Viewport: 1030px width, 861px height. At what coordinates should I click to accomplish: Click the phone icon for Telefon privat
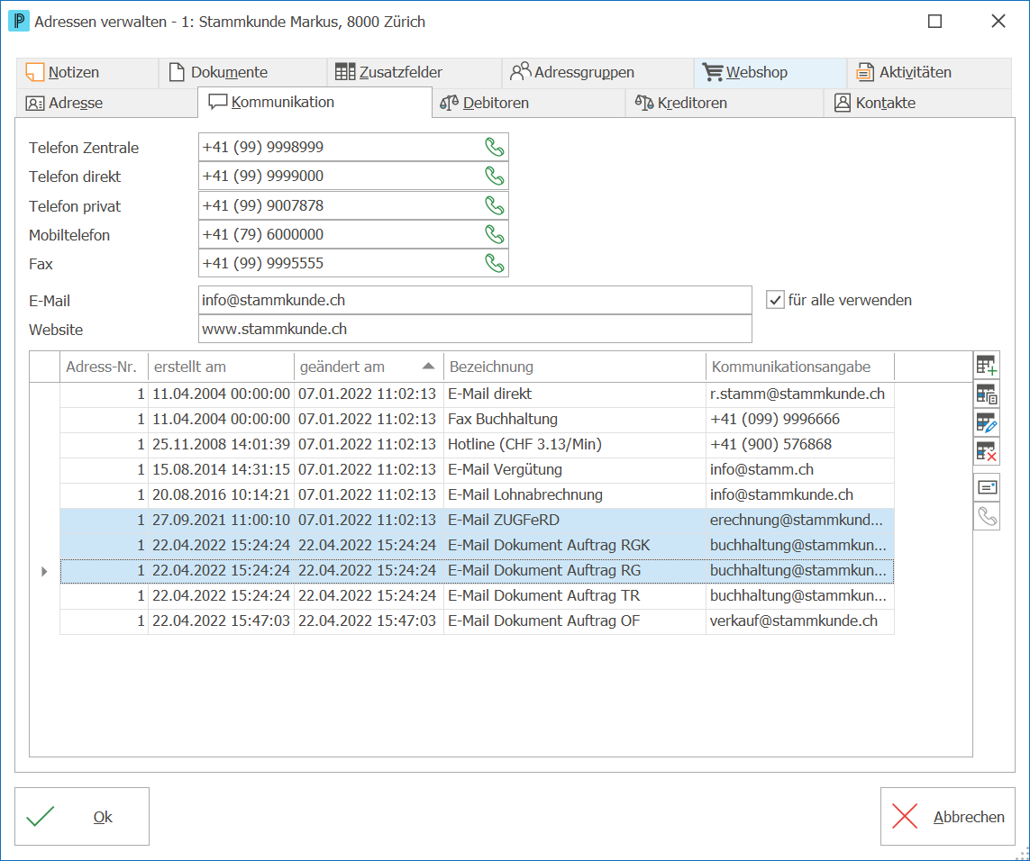(x=494, y=205)
